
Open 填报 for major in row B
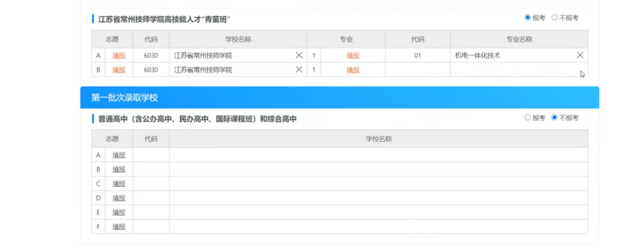pos(353,69)
